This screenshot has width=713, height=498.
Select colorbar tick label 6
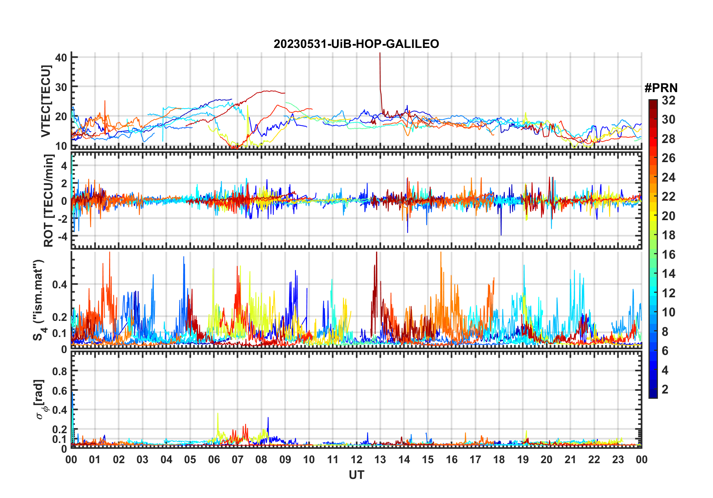click(665, 351)
